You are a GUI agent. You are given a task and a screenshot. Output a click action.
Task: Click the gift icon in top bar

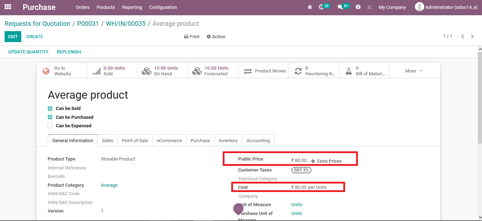coord(358,7)
